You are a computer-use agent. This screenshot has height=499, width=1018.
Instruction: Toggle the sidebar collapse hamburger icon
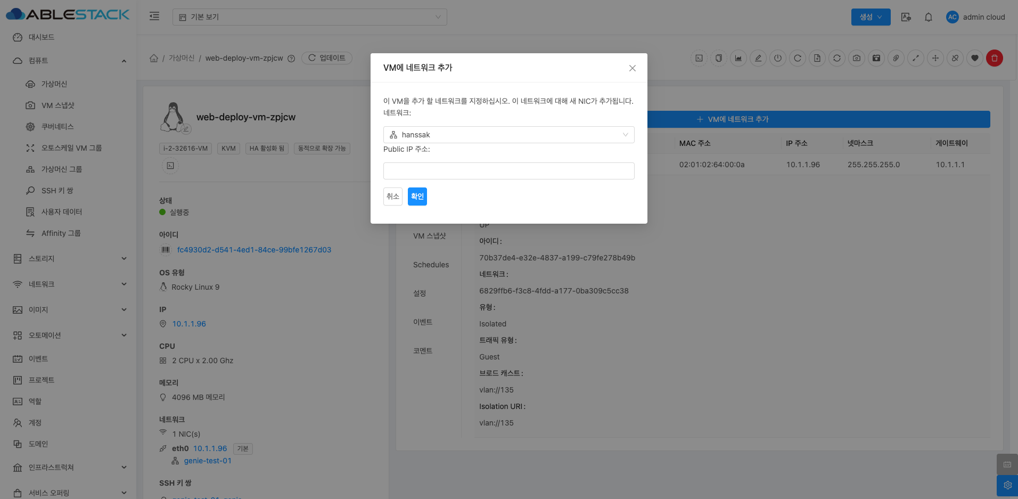tap(154, 17)
